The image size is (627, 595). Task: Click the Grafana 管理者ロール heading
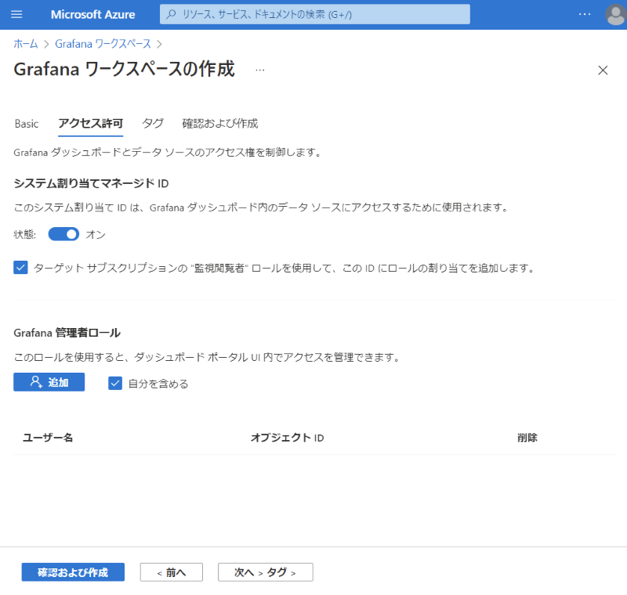pyautogui.click(x=67, y=333)
